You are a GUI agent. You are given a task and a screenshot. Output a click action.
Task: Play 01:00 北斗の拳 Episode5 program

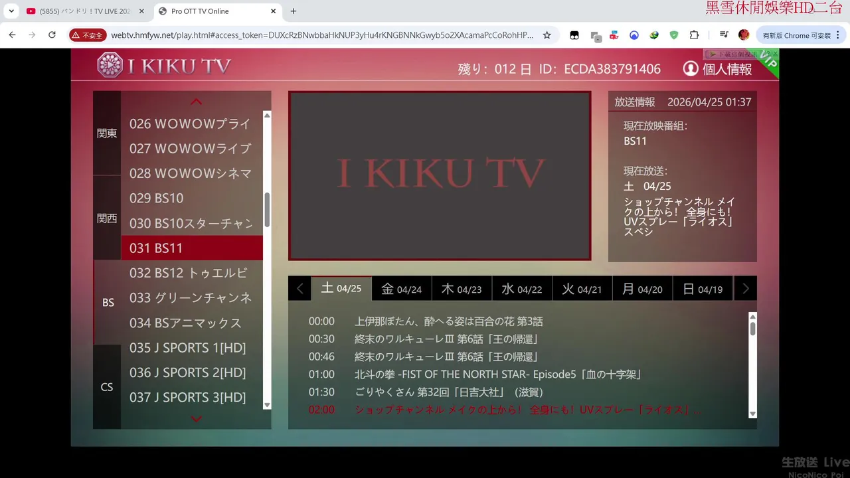pyautogui.click(x=475, y=374)
